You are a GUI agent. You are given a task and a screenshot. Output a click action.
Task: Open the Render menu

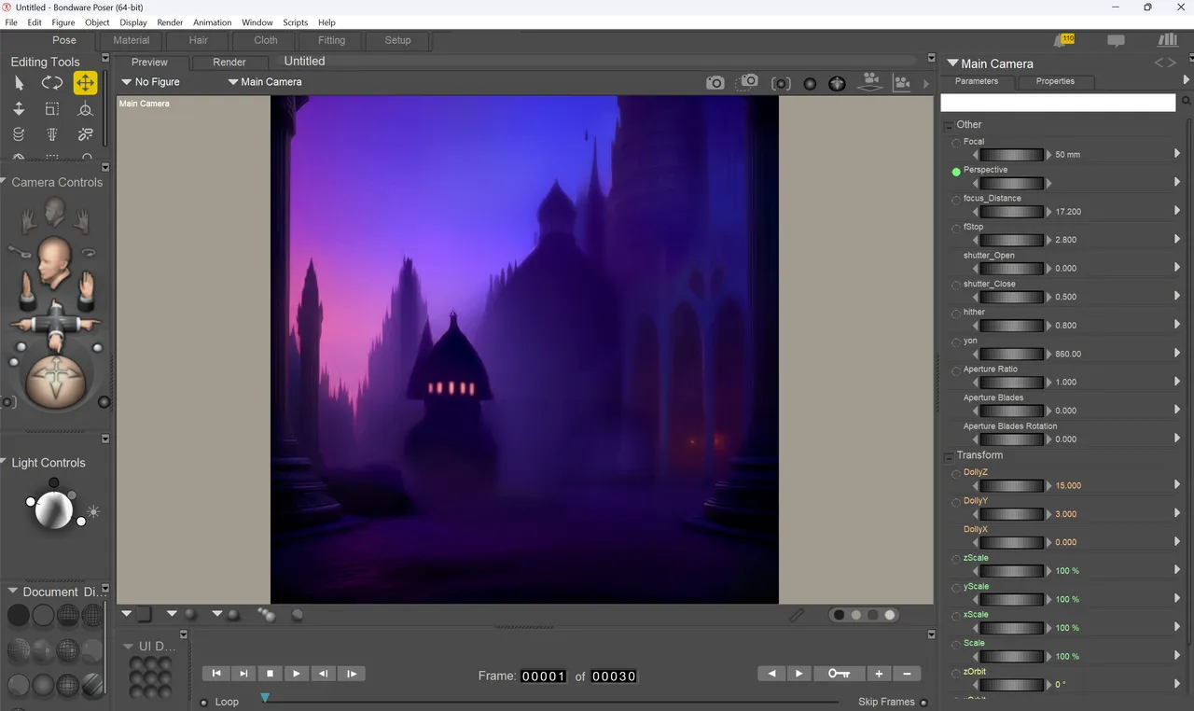[x=170, y=22]
